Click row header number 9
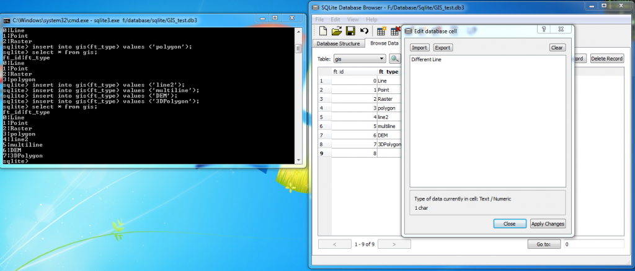635x271 pixels. pyautogui.click(x=325, y=153)
